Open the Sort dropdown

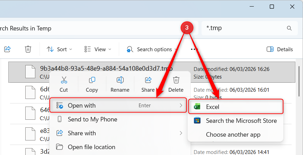(59, 49)
